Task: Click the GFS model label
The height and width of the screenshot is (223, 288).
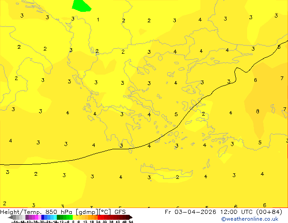Action: [x=120, y=212]
